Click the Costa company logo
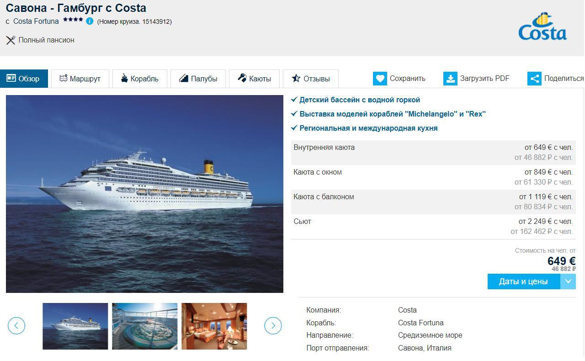This screenshot has width=585, height=361. pos(542,27)
